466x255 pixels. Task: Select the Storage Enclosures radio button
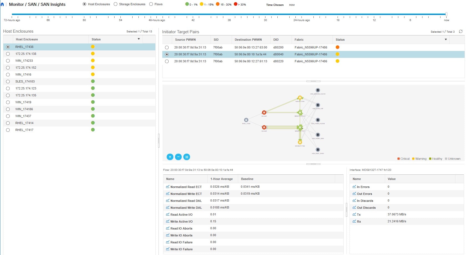pos(115,4)
